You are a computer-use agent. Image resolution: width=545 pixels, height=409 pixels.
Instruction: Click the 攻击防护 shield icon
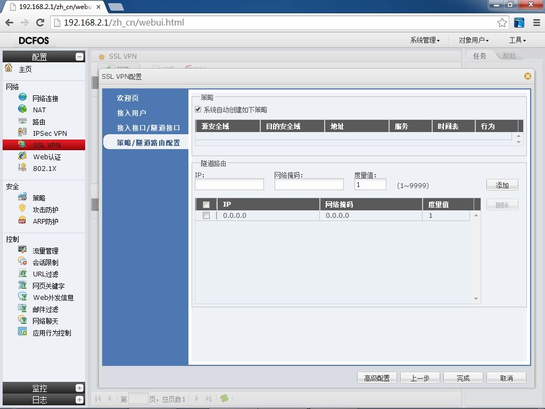click(22, 209)
